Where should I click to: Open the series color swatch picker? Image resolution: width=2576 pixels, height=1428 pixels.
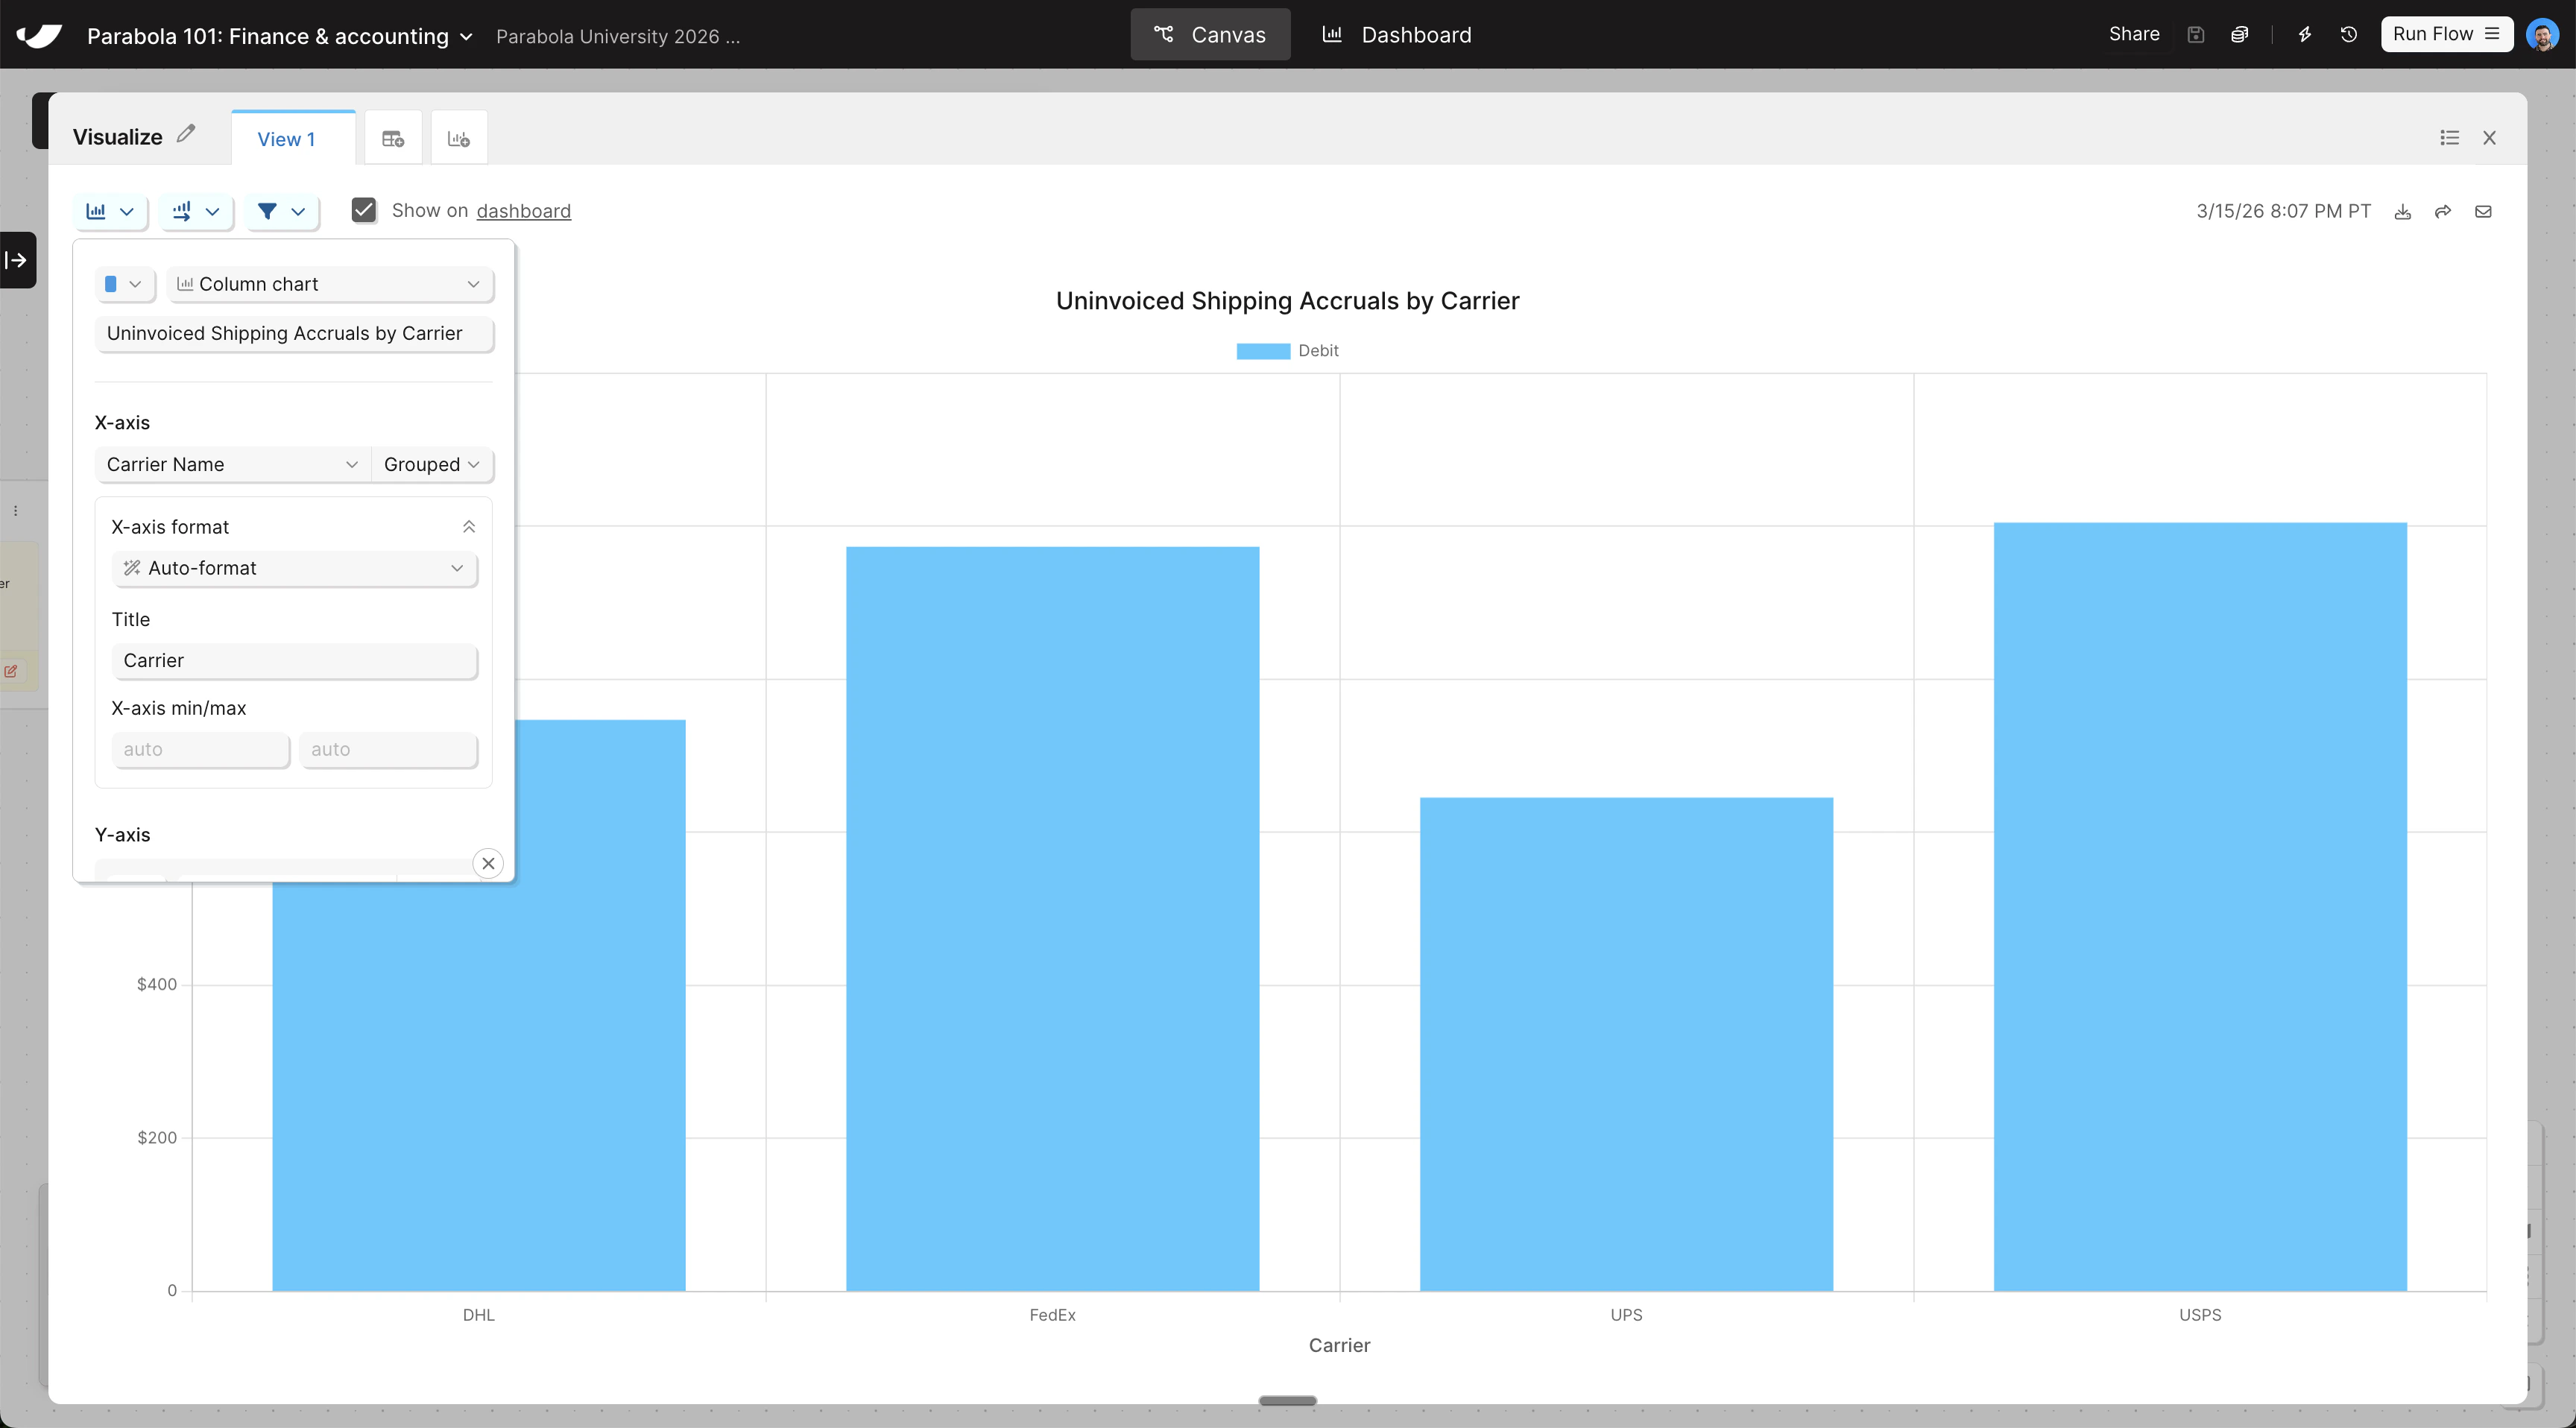(124, 284)
